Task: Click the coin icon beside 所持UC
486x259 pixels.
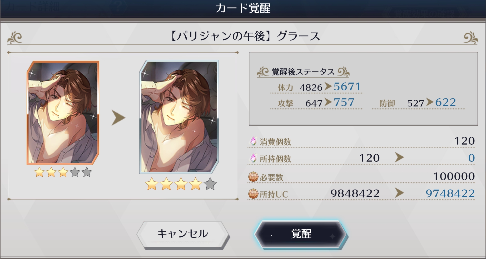Action: tap(253, 194)
